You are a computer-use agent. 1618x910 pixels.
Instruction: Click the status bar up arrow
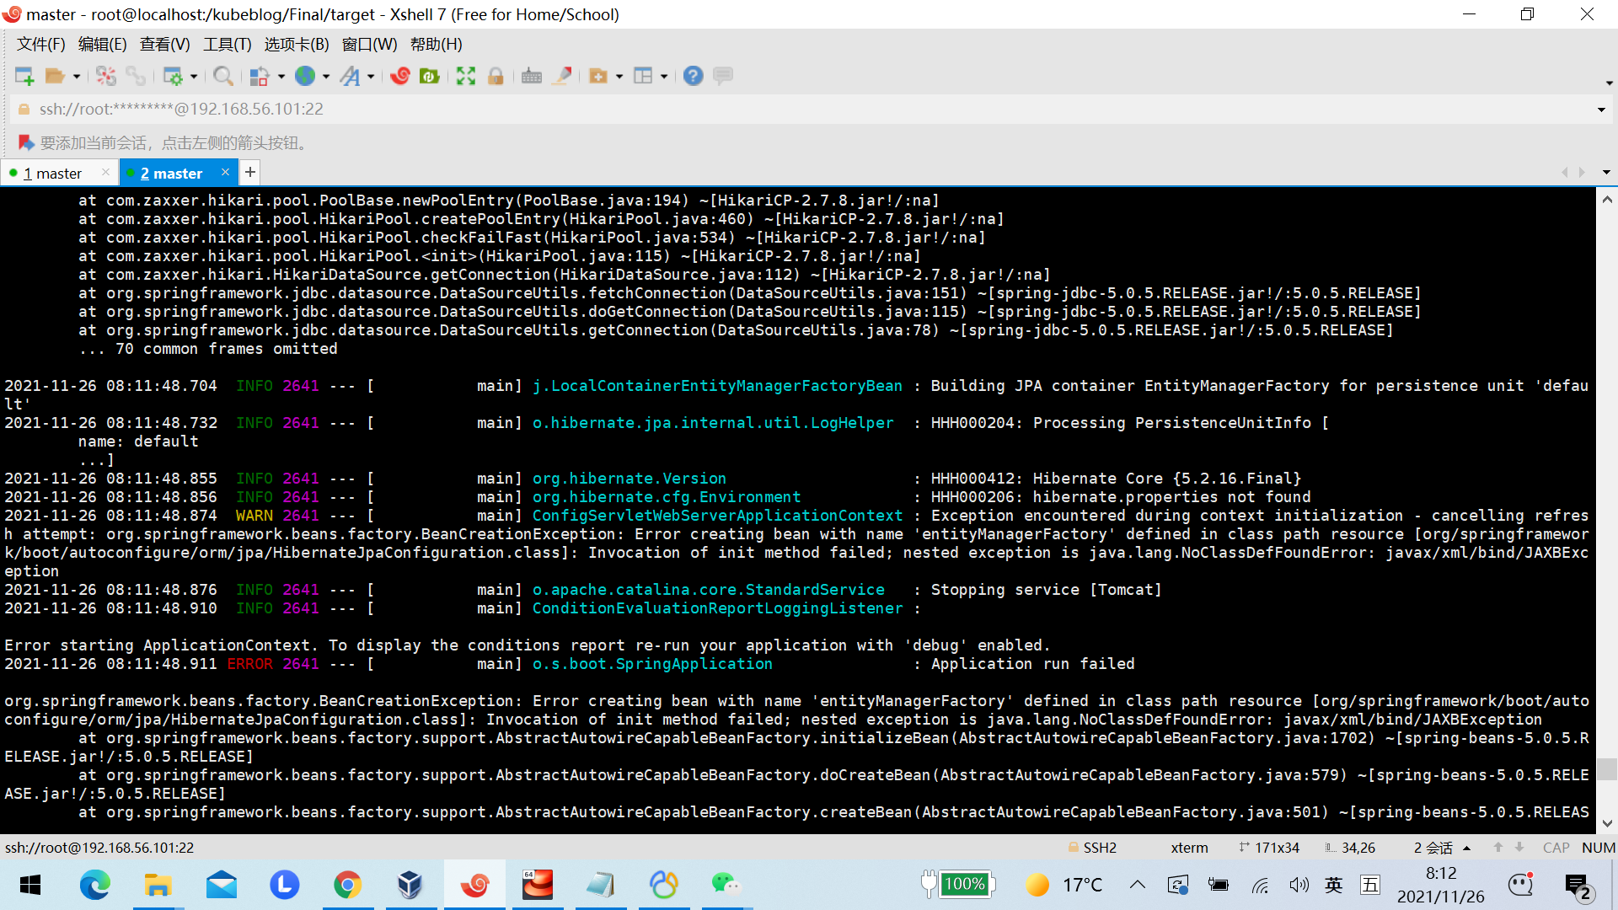[x=1497, y=848]
